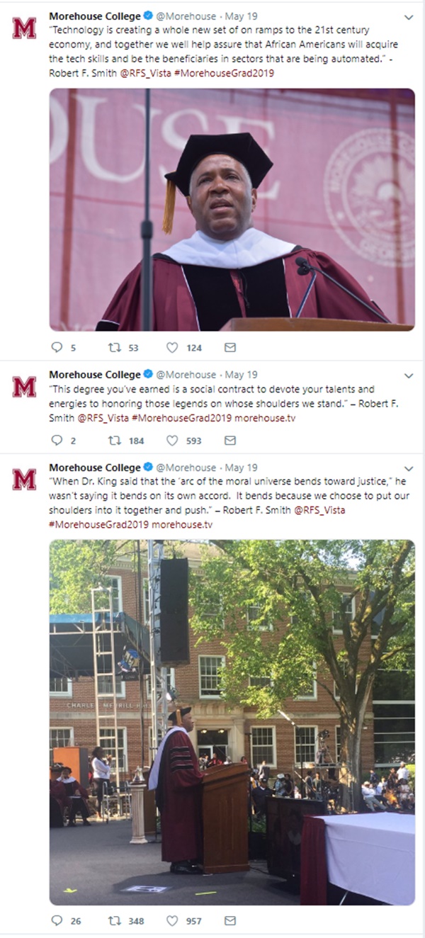Reply to the tweet with 26 replies
This screenshot has width=425, height=938.
coord(57,920)
